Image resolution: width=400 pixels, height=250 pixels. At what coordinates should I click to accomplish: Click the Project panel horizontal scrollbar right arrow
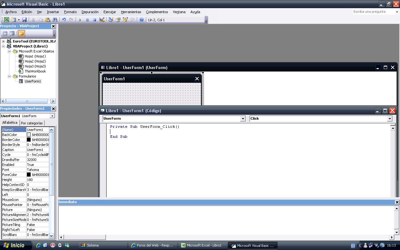click(52, 101)
